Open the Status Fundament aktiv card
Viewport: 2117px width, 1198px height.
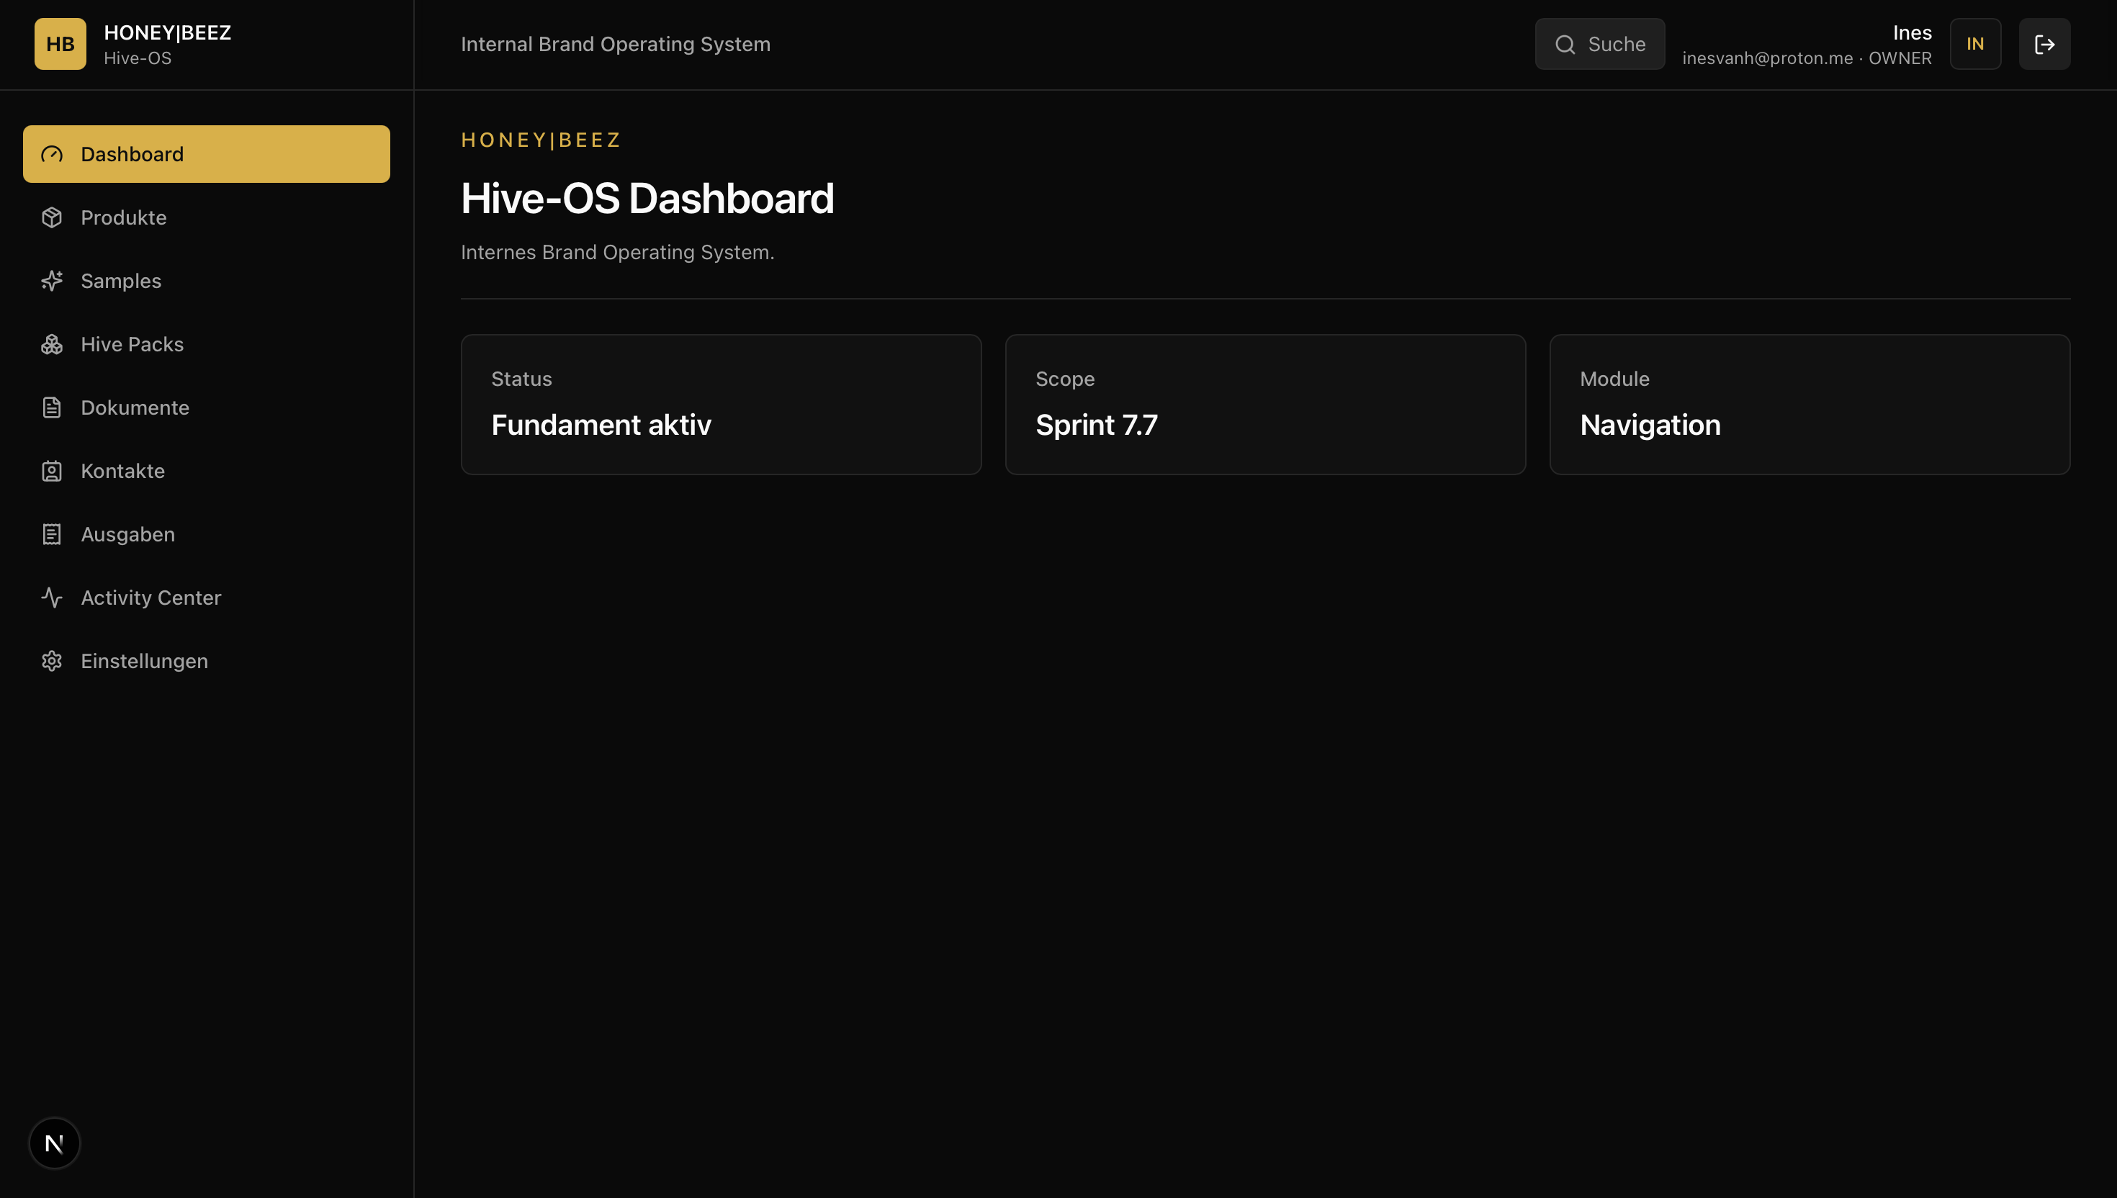click(x=721, y=404)
